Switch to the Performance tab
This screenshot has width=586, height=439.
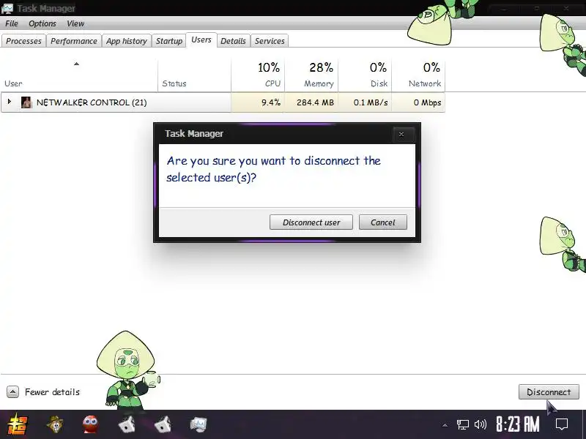coord(74,41)
